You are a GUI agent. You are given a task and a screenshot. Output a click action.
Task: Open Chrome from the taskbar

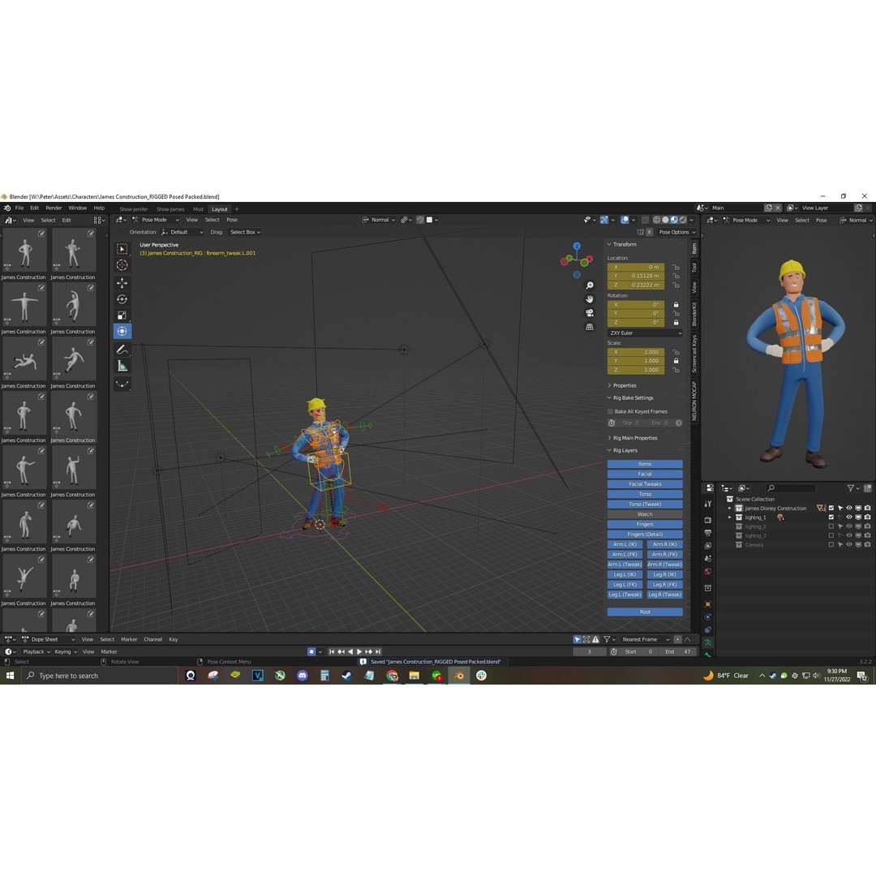pyautogui.click(x=392, y=676)
